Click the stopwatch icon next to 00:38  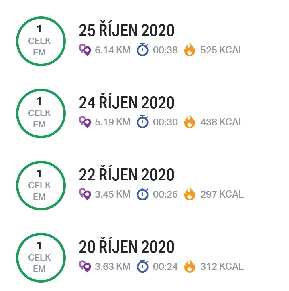pyautogui.click(x=142, y=50)
